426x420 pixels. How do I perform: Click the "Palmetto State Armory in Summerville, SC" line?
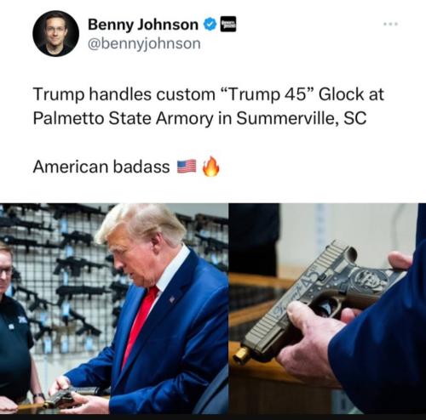tap(199, 118)
